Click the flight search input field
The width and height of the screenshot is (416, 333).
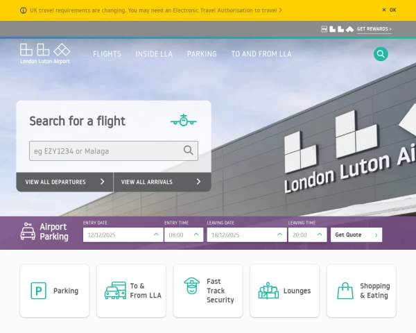coord(114,151)
